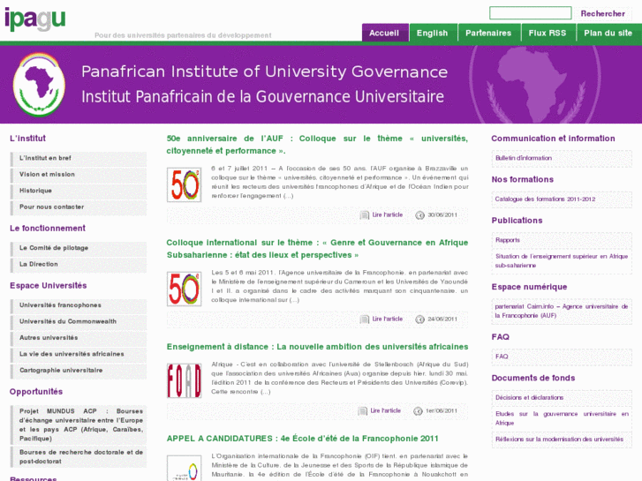Open Vision et mission
This screenshot has width=642, height=481.
79,175
